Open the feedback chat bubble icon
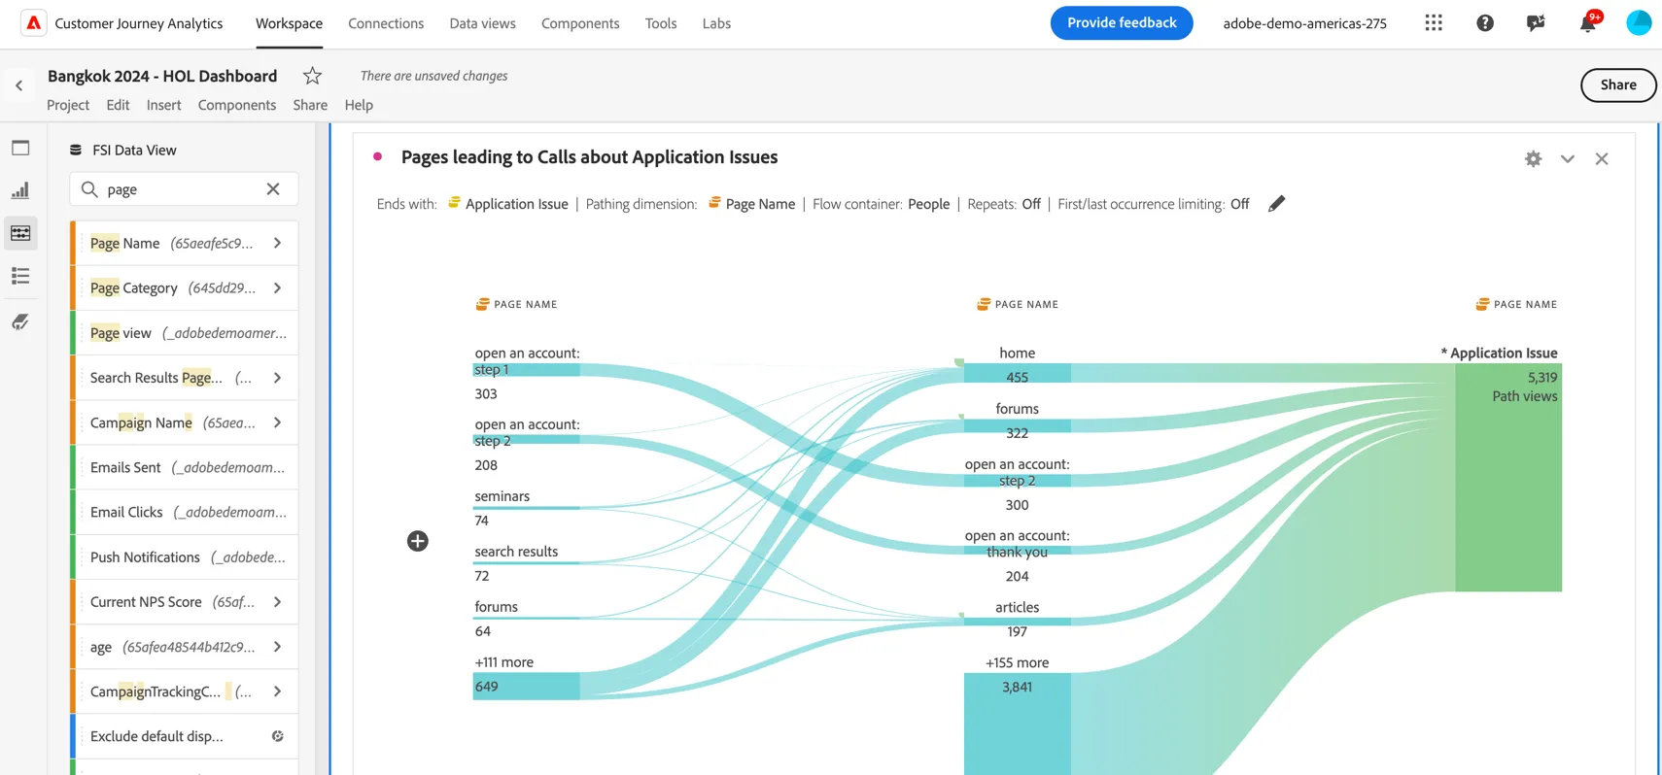The height and width of the screenshot is (775, 1662). tap(1536, 22)
